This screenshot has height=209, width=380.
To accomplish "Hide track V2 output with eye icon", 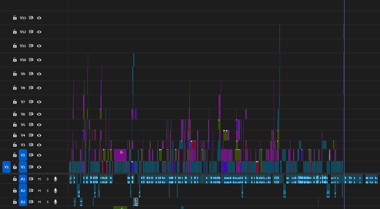I will (39, 155).
